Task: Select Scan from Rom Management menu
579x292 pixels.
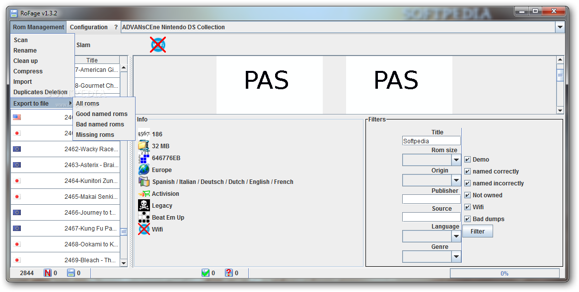Action: click(42, 40)
